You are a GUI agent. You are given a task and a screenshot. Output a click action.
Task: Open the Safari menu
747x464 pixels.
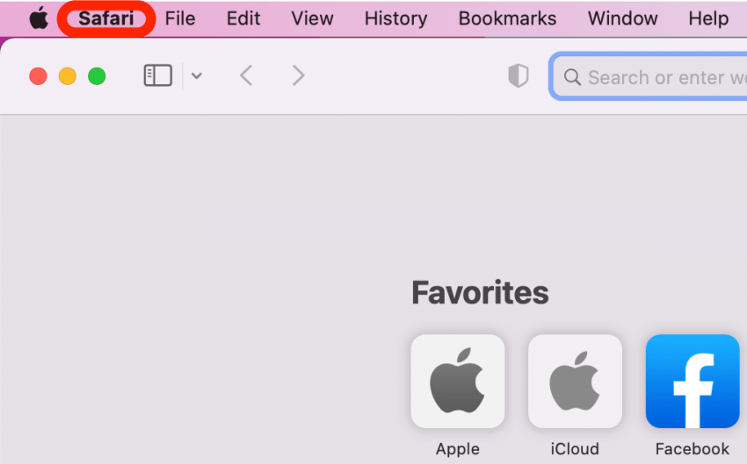(x=106, y=18)
